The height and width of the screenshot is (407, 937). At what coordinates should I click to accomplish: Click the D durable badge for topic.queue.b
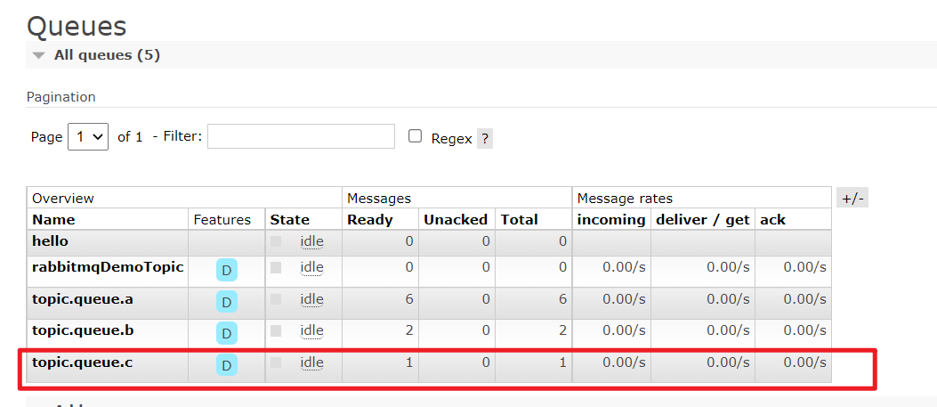pos(227,333)
